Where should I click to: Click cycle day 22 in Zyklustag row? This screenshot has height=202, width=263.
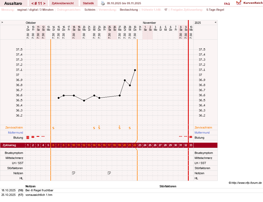click(135, 145)
